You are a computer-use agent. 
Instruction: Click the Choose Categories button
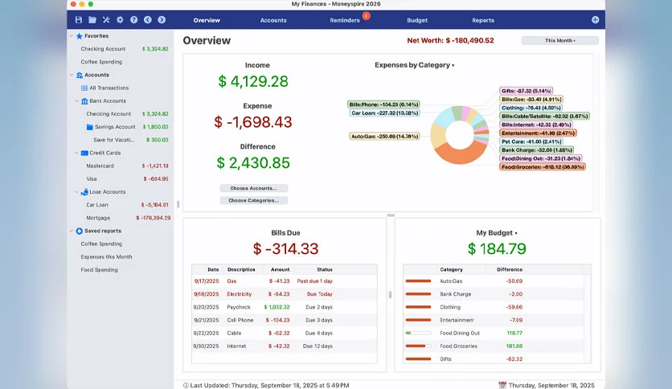point(253,200)
